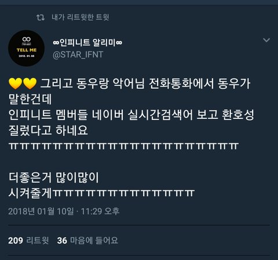Expand the tweet options chevron
The height and width of the screenshot is (260, 278).
[x=266, y=40]
